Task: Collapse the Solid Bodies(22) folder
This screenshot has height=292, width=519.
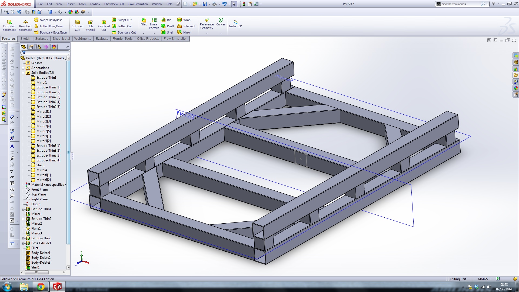Action: [23, 73]
